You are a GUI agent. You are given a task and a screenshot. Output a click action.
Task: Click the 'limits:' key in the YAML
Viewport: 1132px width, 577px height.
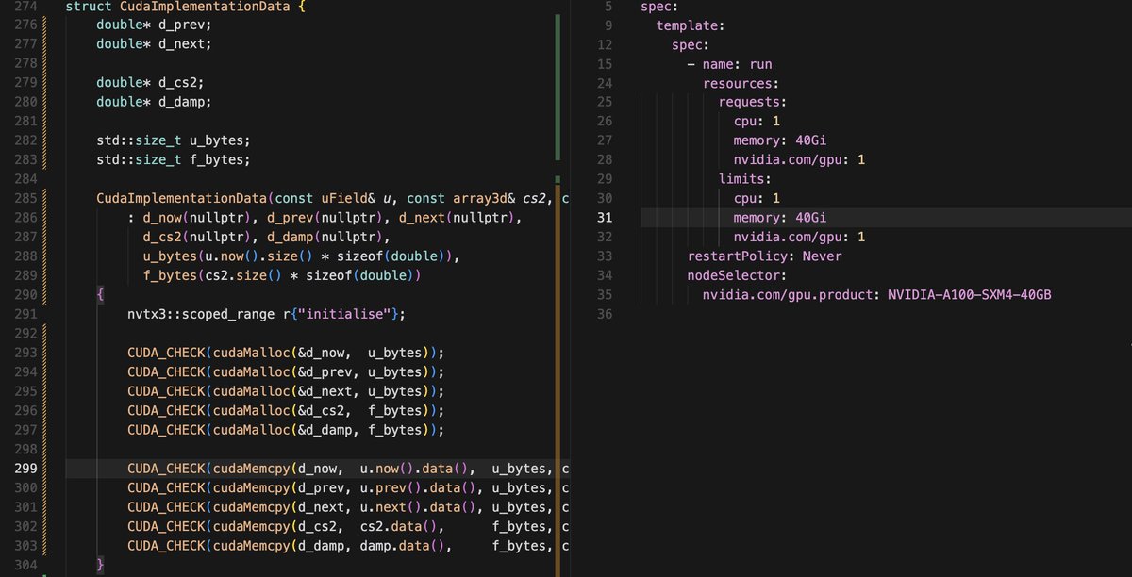pyautogui.click(x=745, y=179)
